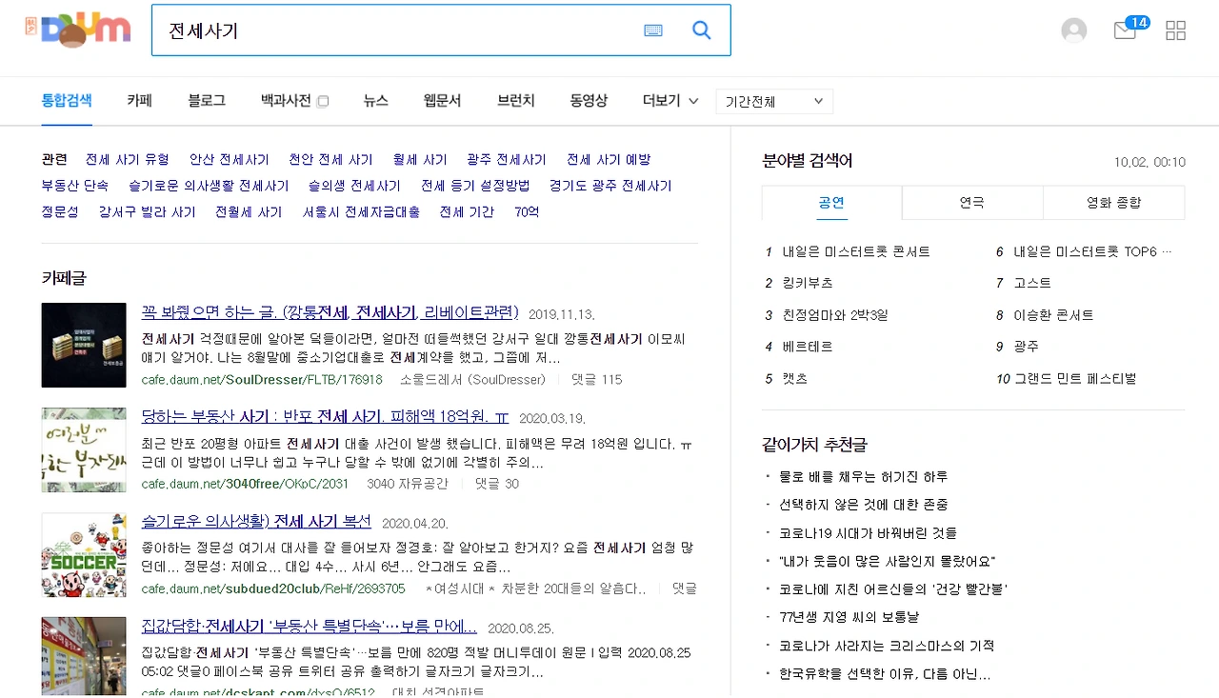
Task: Select the 연극 tab in 분야별 검색어
Action: 971,202
